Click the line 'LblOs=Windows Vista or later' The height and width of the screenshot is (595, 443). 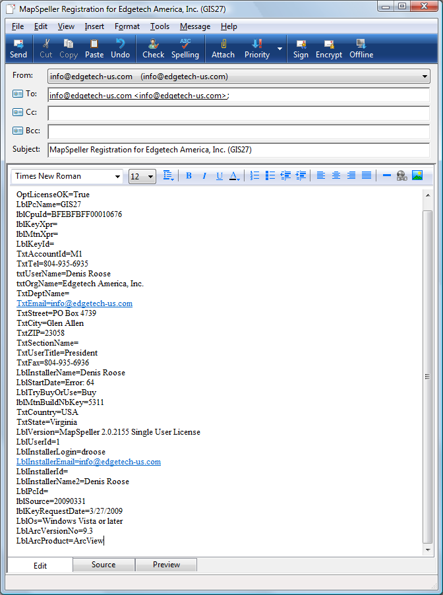pos(69,521)
